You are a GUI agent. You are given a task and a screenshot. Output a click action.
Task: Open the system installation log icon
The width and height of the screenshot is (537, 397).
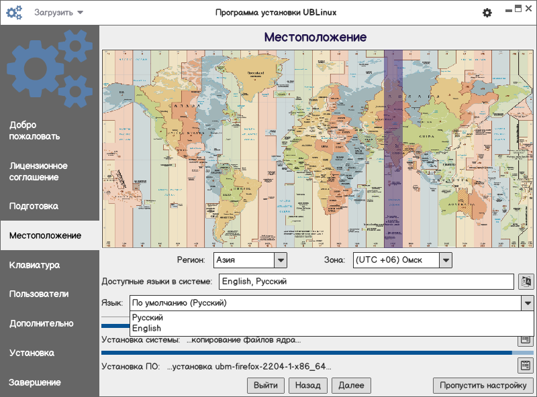click(x=526, y=340)
